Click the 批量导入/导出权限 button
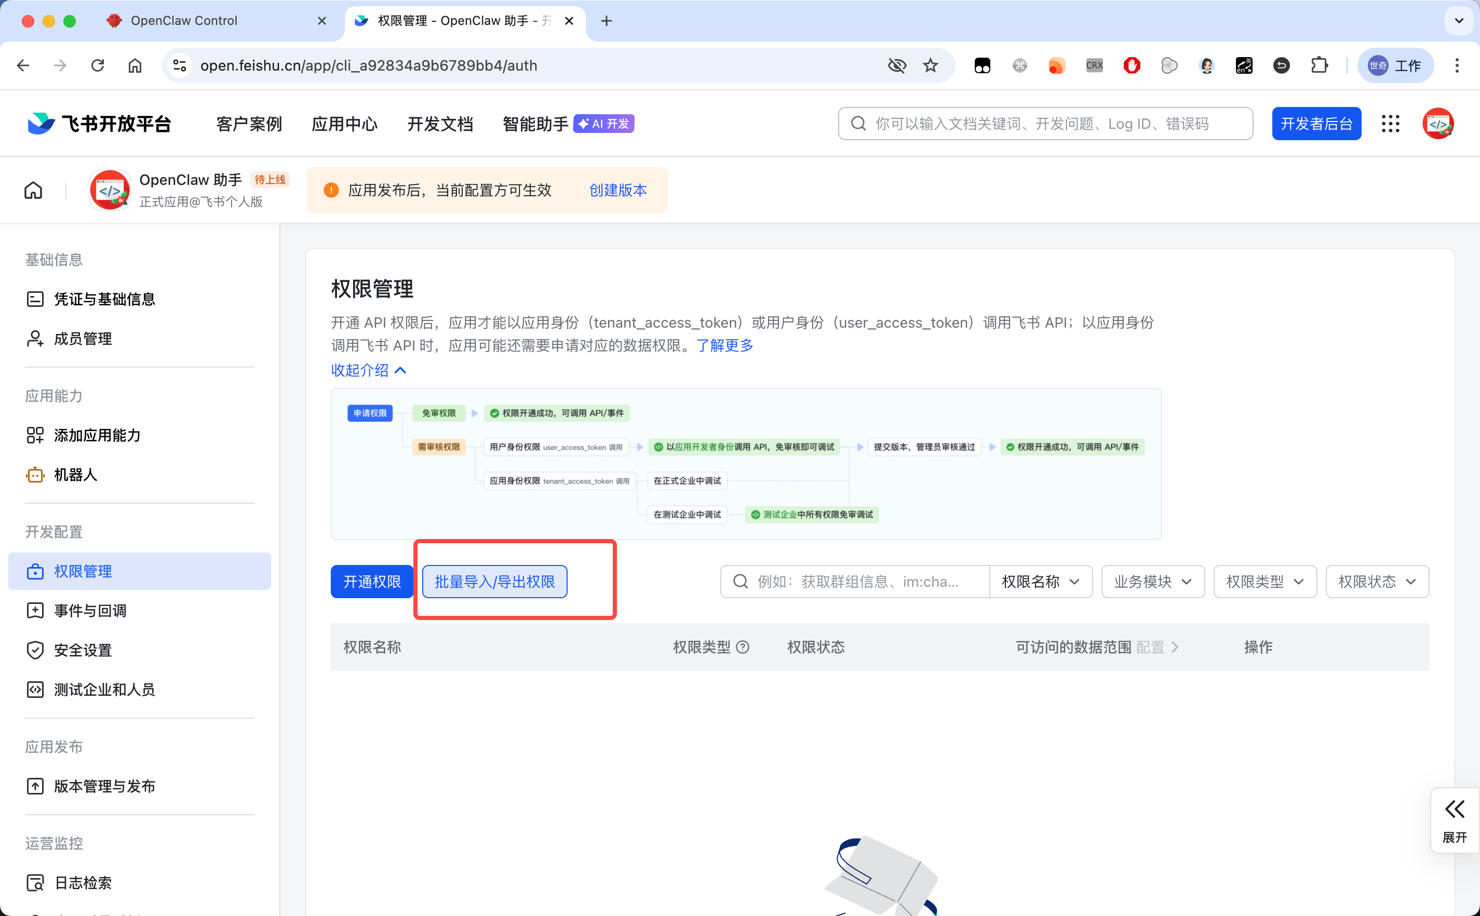The image size is (1480, 916). click(494, 581)
